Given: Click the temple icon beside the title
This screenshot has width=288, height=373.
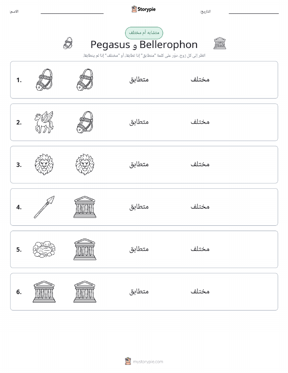Looking at the screenshot, I should click(x=220, y=43).
